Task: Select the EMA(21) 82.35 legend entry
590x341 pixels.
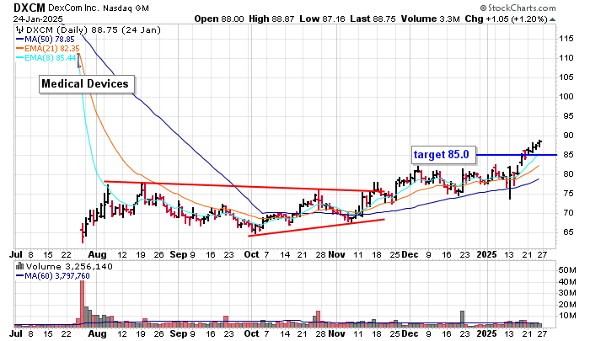Action: (x=48, y=49)
